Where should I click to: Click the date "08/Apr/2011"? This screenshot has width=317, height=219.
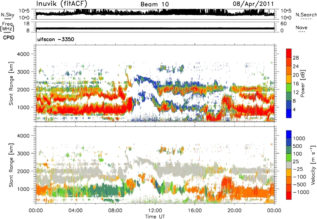(x=253, y=4)
